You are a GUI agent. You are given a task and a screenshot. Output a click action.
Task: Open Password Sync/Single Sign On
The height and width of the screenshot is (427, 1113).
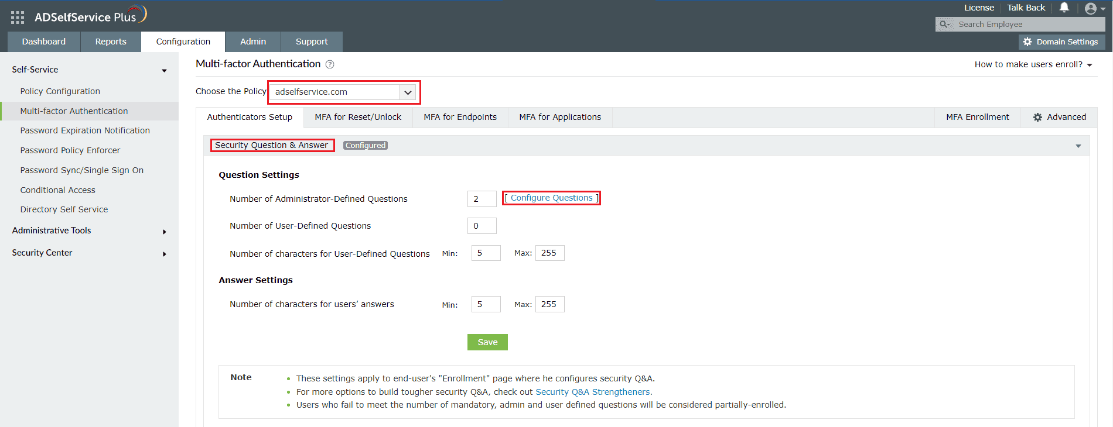click(82, 170)
